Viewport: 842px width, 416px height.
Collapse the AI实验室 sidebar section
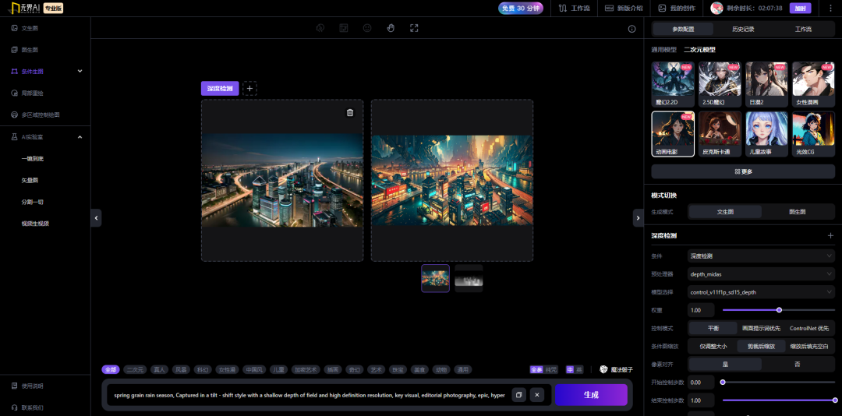[x=80, y=137]
